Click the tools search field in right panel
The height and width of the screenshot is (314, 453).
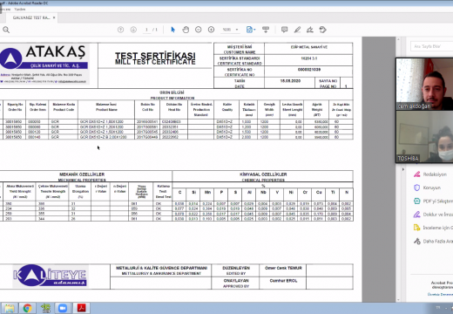[x=432, y=46]
